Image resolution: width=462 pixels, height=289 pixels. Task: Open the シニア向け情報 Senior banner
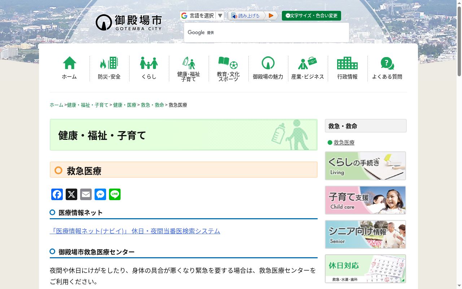click(x=365, y=234)
